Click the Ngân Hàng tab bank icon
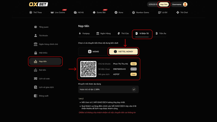 (98, 33)
